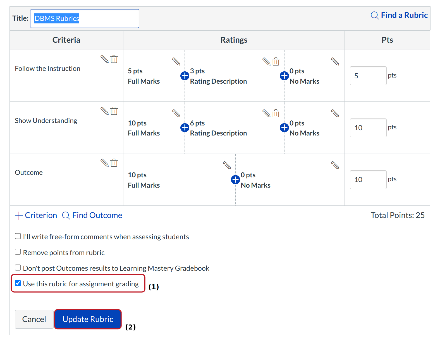Edit the 10 pts Full Marks rating for Show Understanding

[x=176, y=113]
